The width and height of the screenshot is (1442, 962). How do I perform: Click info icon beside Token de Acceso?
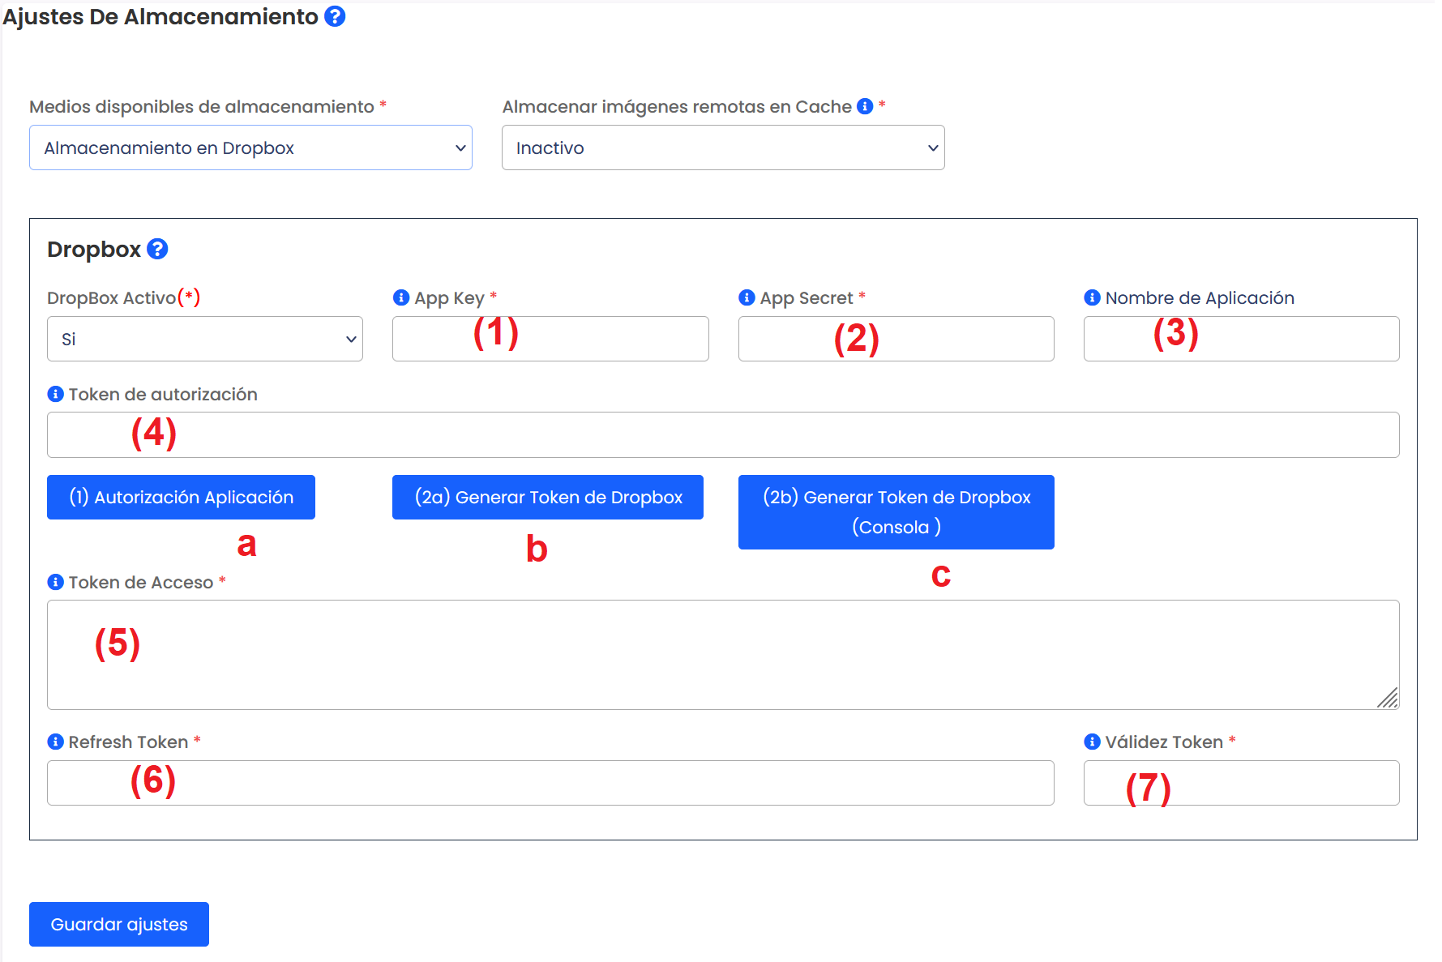point(55,582)
